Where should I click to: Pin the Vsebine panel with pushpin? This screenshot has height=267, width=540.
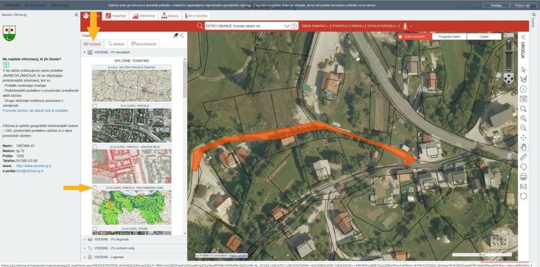click(175, 35)
